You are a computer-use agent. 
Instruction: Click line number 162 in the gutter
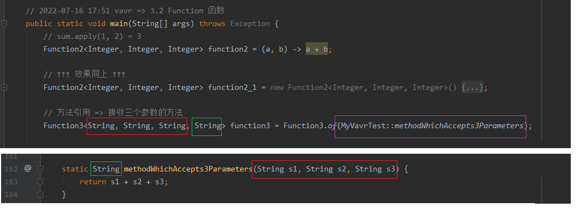[x=11, y=169]
